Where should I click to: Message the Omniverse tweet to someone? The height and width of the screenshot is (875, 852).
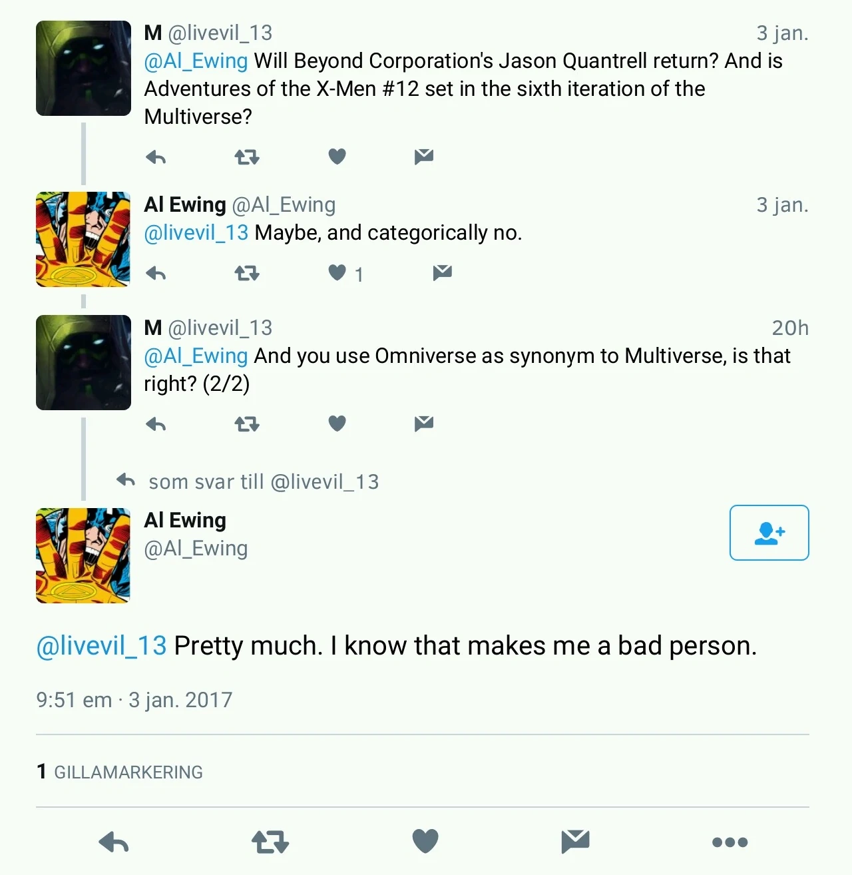click(x=423, y=424)
